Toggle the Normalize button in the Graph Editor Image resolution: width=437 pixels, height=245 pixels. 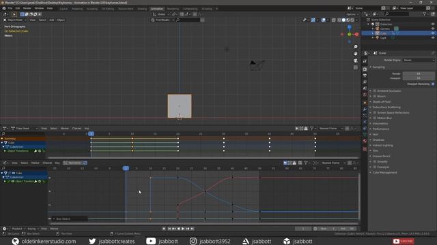72,163
